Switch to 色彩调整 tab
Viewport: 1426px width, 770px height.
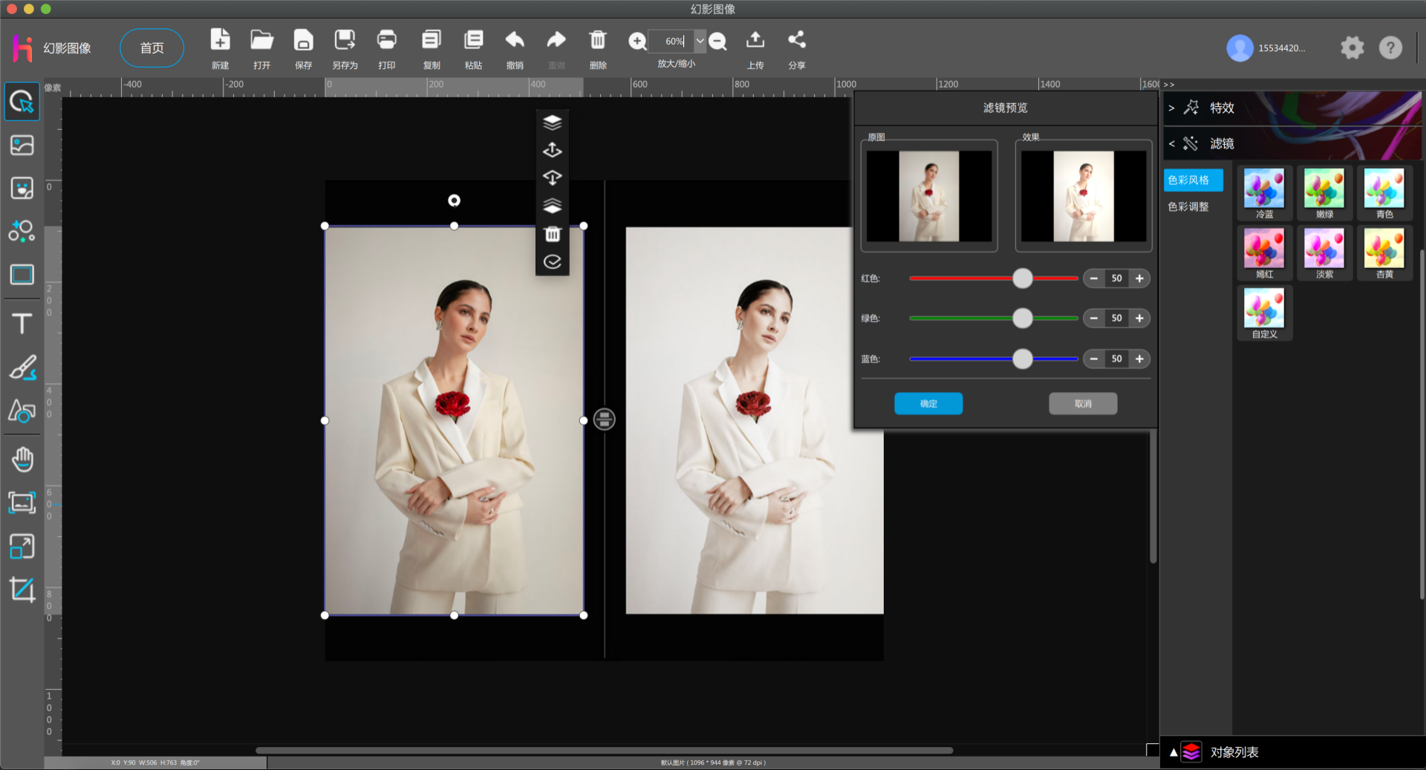click(x=1188, y=206)
